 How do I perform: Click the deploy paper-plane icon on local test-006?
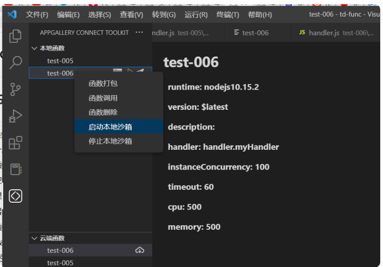click(x=140, y=71)
